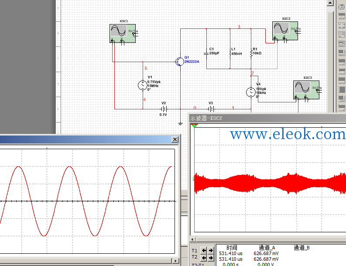346x266 pixels.
Task: Click net label 4 below V1
Action: tap(144, 100)
